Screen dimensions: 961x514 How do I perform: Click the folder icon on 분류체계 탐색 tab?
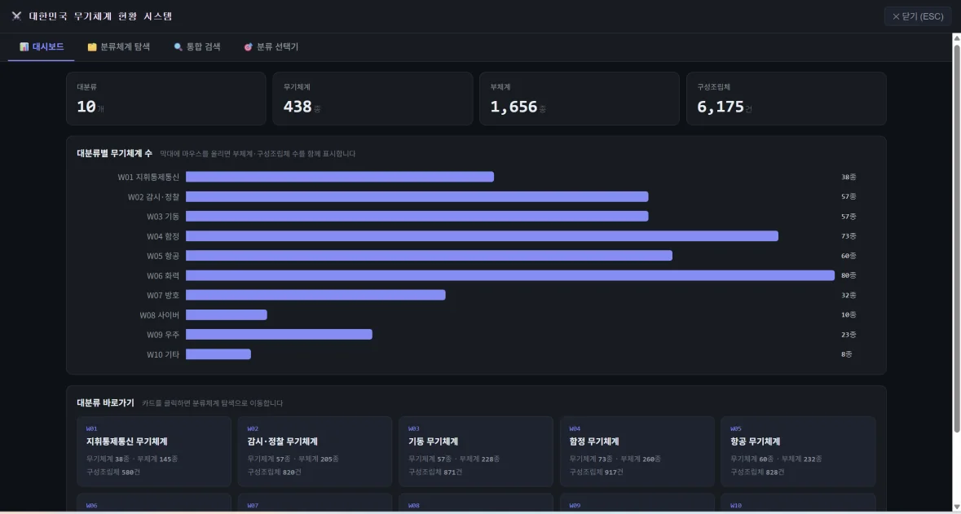click(x=92, y=46)
